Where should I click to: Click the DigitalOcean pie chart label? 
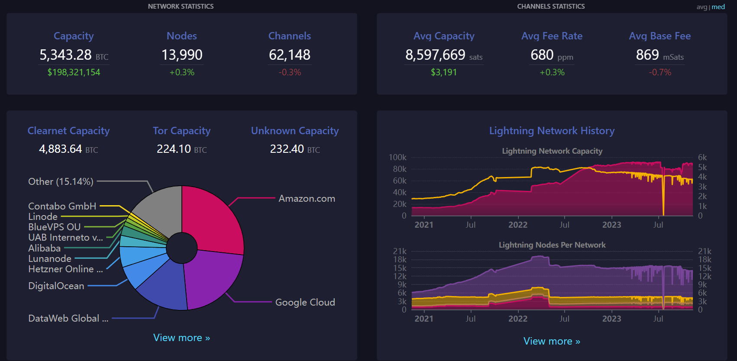click(56, 286)
